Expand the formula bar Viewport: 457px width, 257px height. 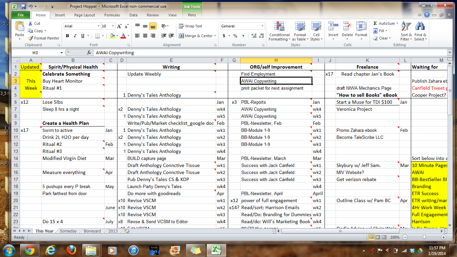click(x=449, y=53)
